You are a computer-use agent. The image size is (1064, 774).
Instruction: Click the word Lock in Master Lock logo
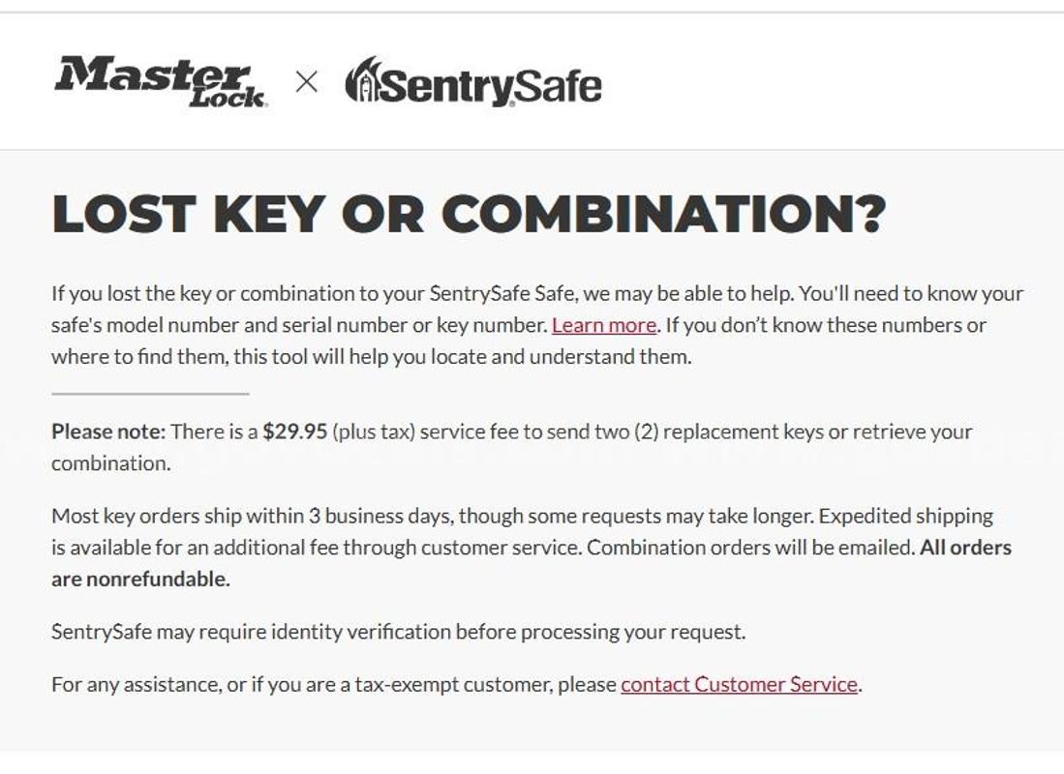(228, 97)
